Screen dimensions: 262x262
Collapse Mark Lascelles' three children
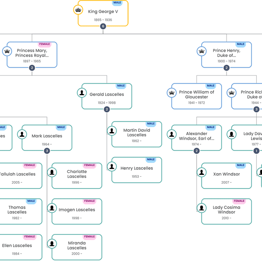coord(47,151)
